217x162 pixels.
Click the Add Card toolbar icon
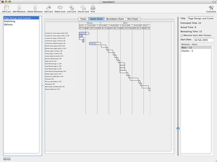[6, 7]
